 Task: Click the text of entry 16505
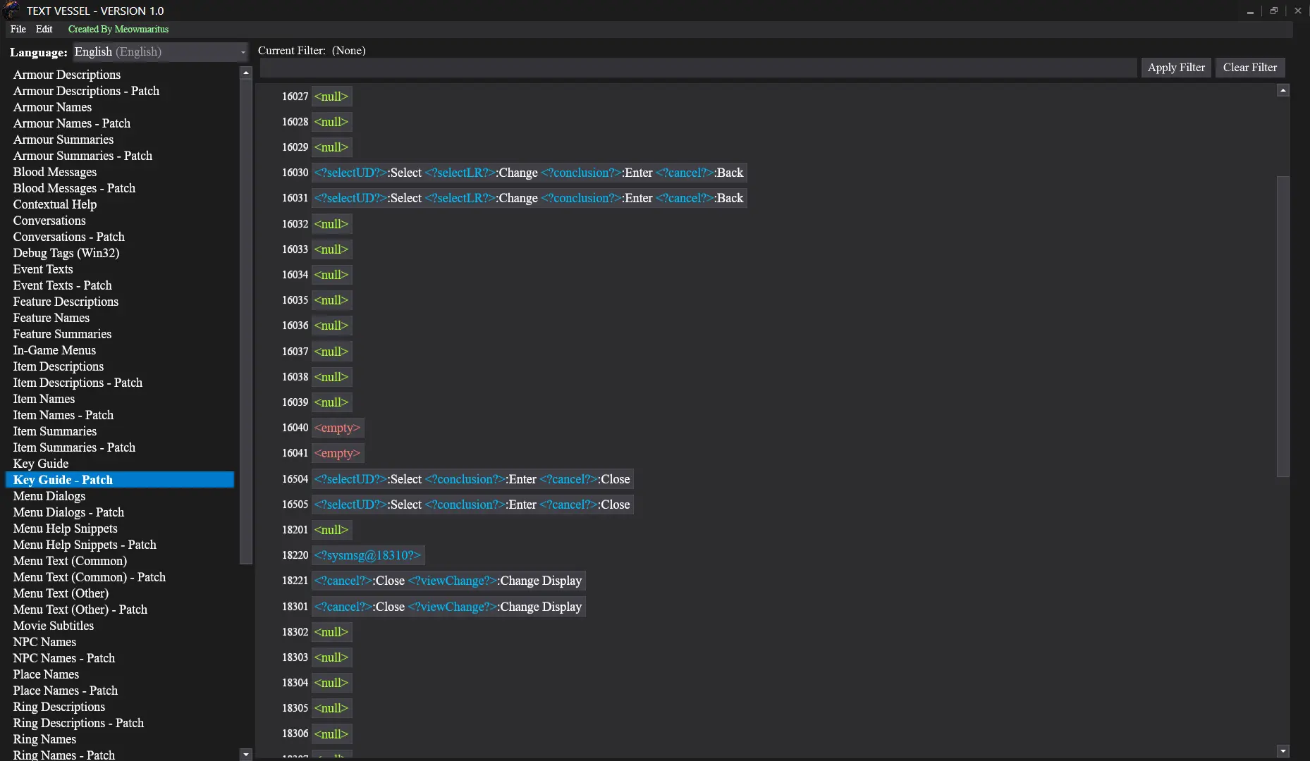tap(472, 505)
